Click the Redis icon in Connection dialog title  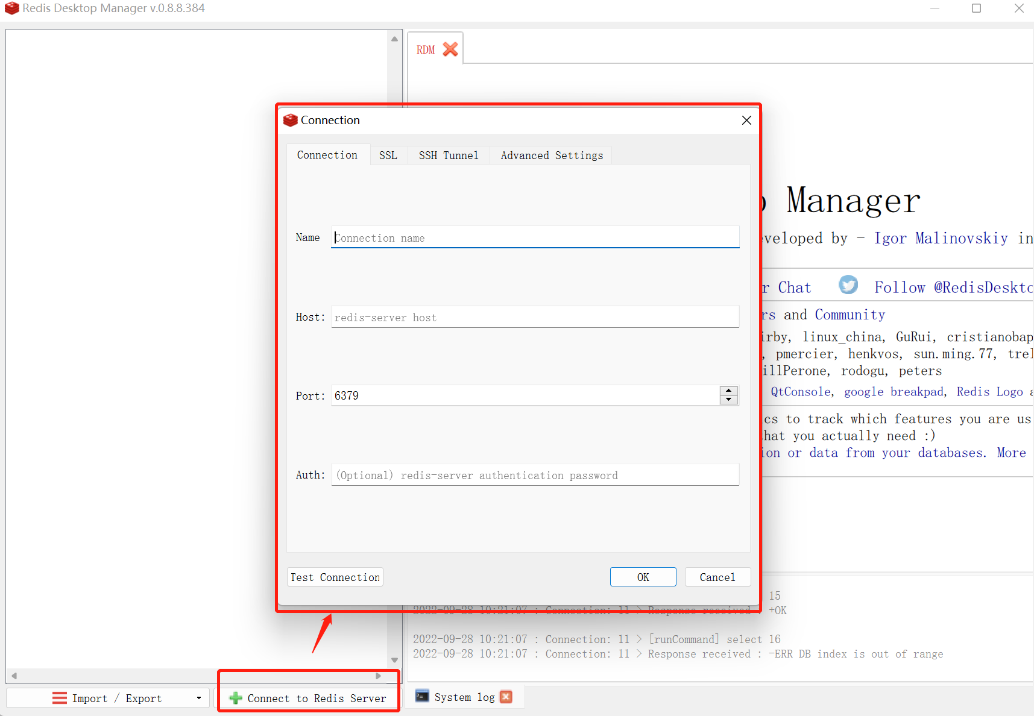(x=291, y=120)
